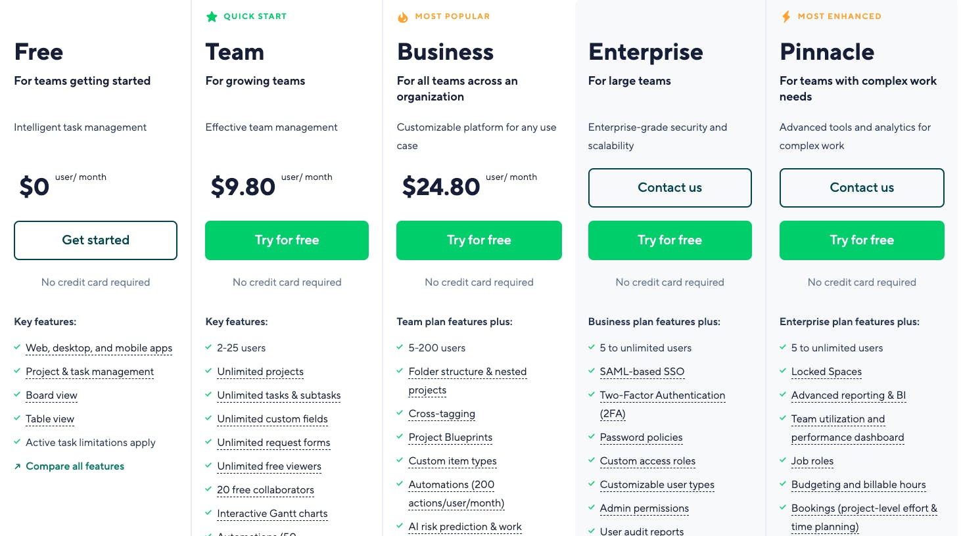
Task: Click Get started on the Free plan
Action: pyautogui.click(x=95, y=240)
